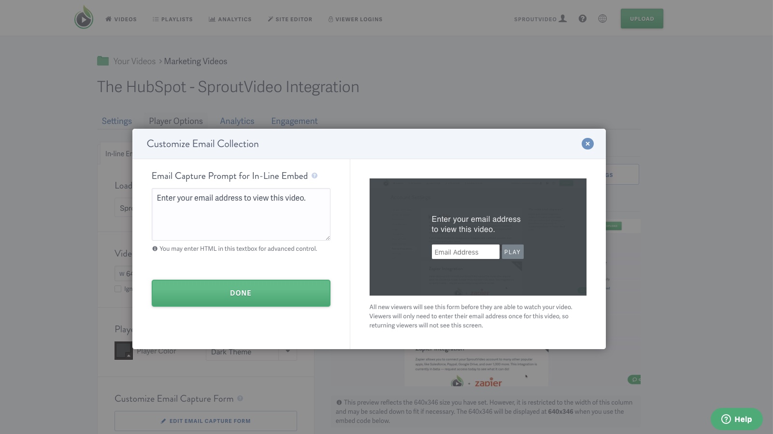The width and height of the screenshot is (773, 434).
Task: Select the Player Color swatch
Action: (x=124, y=351)
